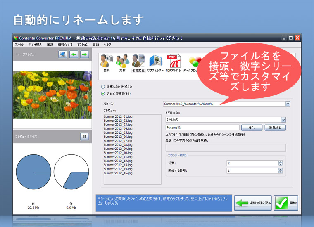The height and width of the screenshot is (227, 314).
Task: Open the ヘルプ menu
Action: [107, 45]
